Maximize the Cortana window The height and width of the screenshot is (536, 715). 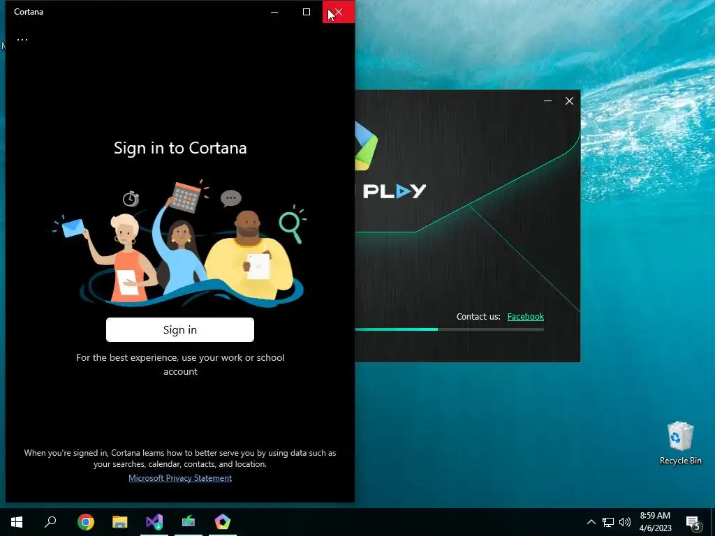[x=307, y=12]
